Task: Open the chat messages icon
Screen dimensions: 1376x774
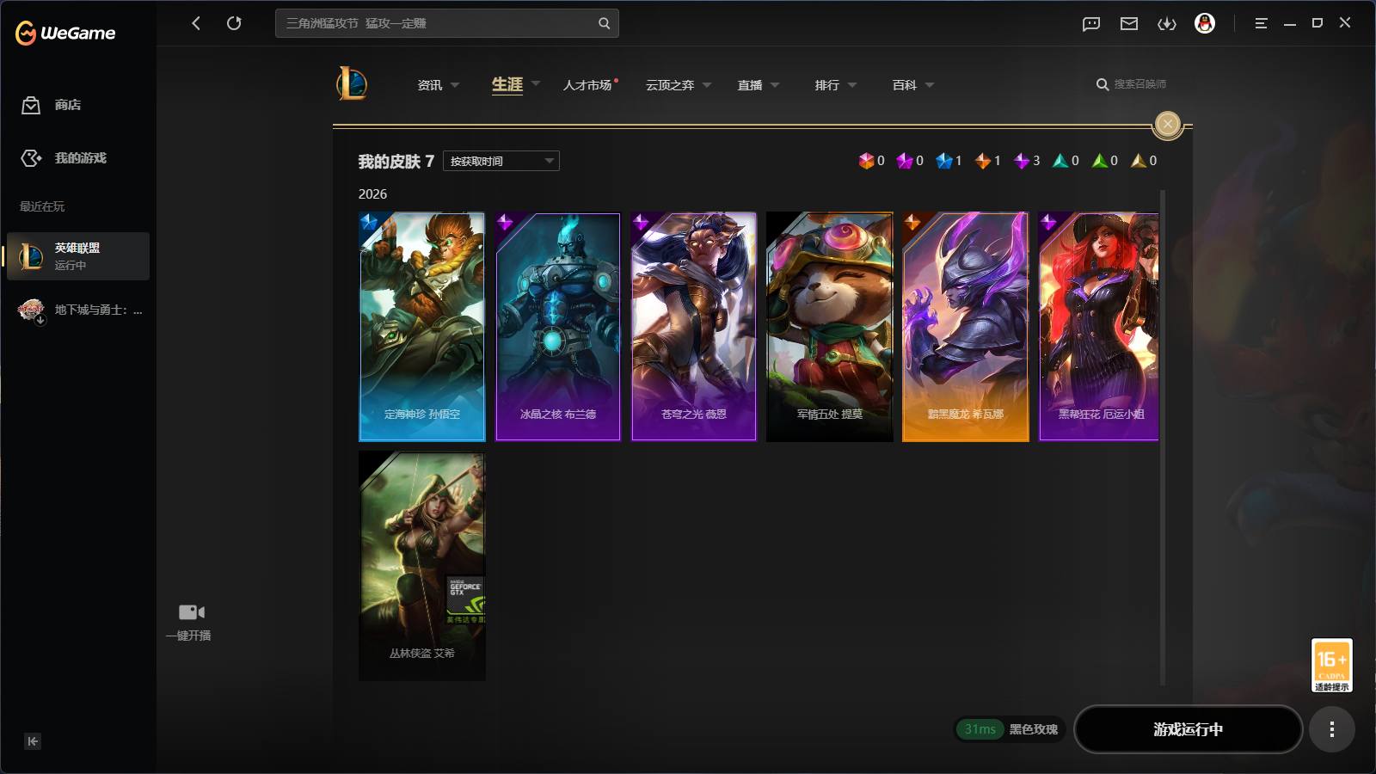Action: point(1091,23)
